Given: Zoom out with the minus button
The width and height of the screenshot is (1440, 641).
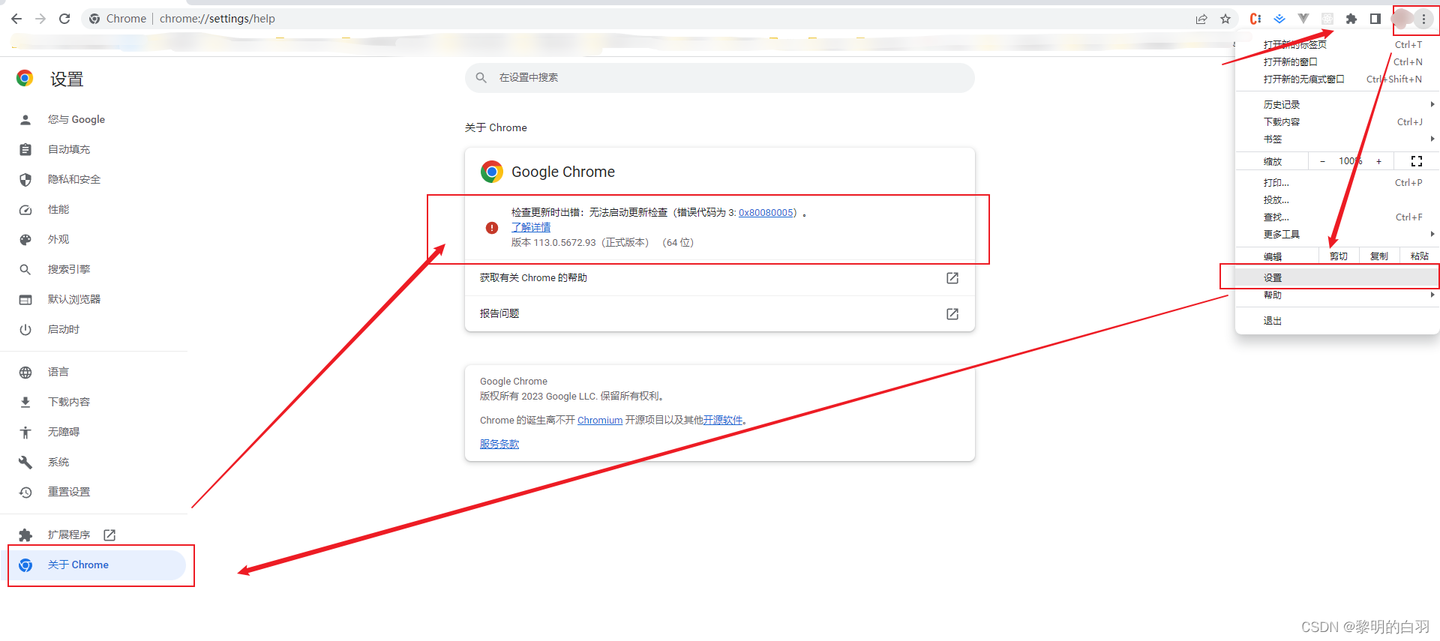Looking at the screenshot, I should pos(1322,161).
